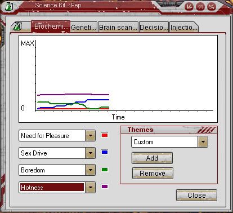Expand the Need for Pleasure dropdown

click(x=91, y=135)
